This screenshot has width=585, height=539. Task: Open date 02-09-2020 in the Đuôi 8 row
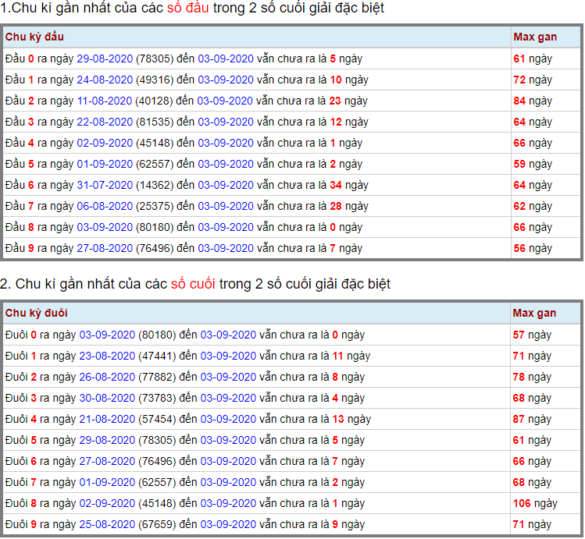[107, 503]
